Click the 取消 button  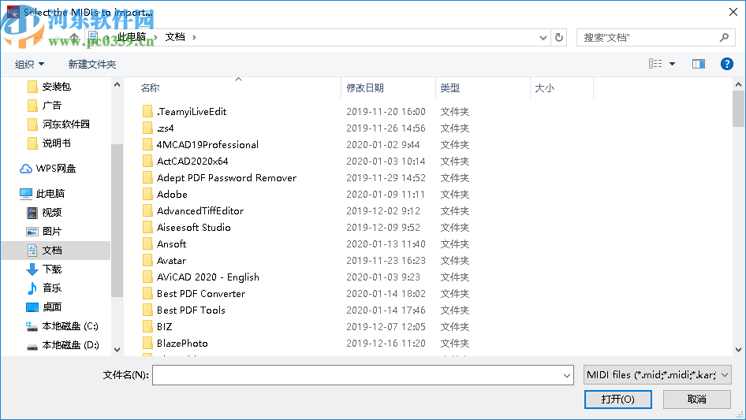pos(697,399)
